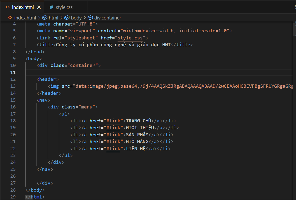Click line number 4 in the gutter
The image size is (296, 200).
click(14, 24)
